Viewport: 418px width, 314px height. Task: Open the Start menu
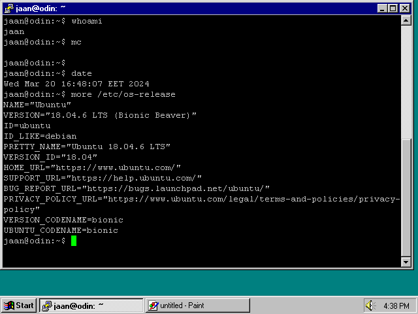coord(18,305)
